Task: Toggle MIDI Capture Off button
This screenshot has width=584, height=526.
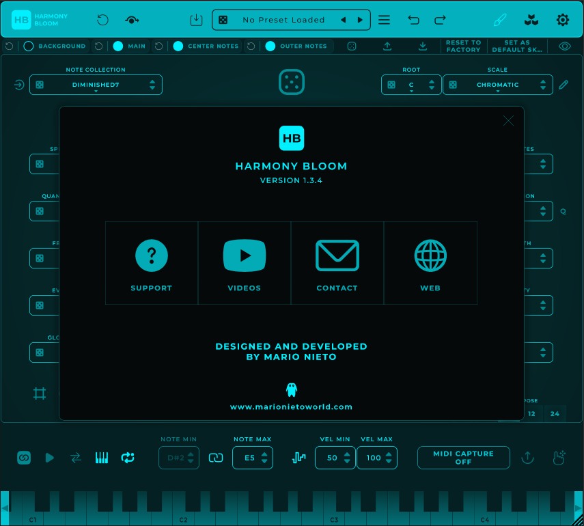Action: tap(463, 458)
